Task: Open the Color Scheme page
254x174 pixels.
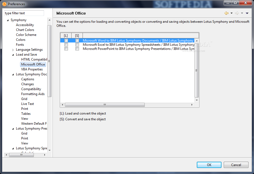Action: coord(26,35)
